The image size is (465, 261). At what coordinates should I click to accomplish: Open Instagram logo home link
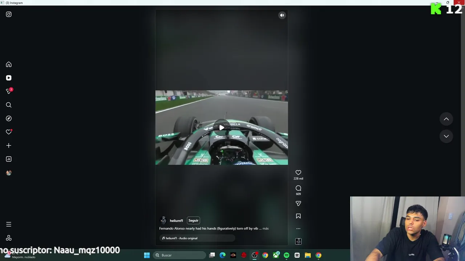[9, 14]
